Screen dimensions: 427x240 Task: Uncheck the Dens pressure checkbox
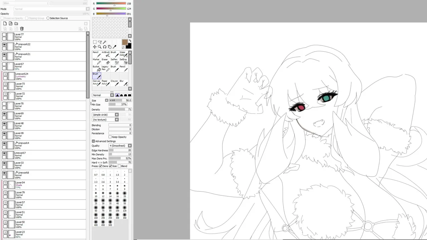(101, 166)
